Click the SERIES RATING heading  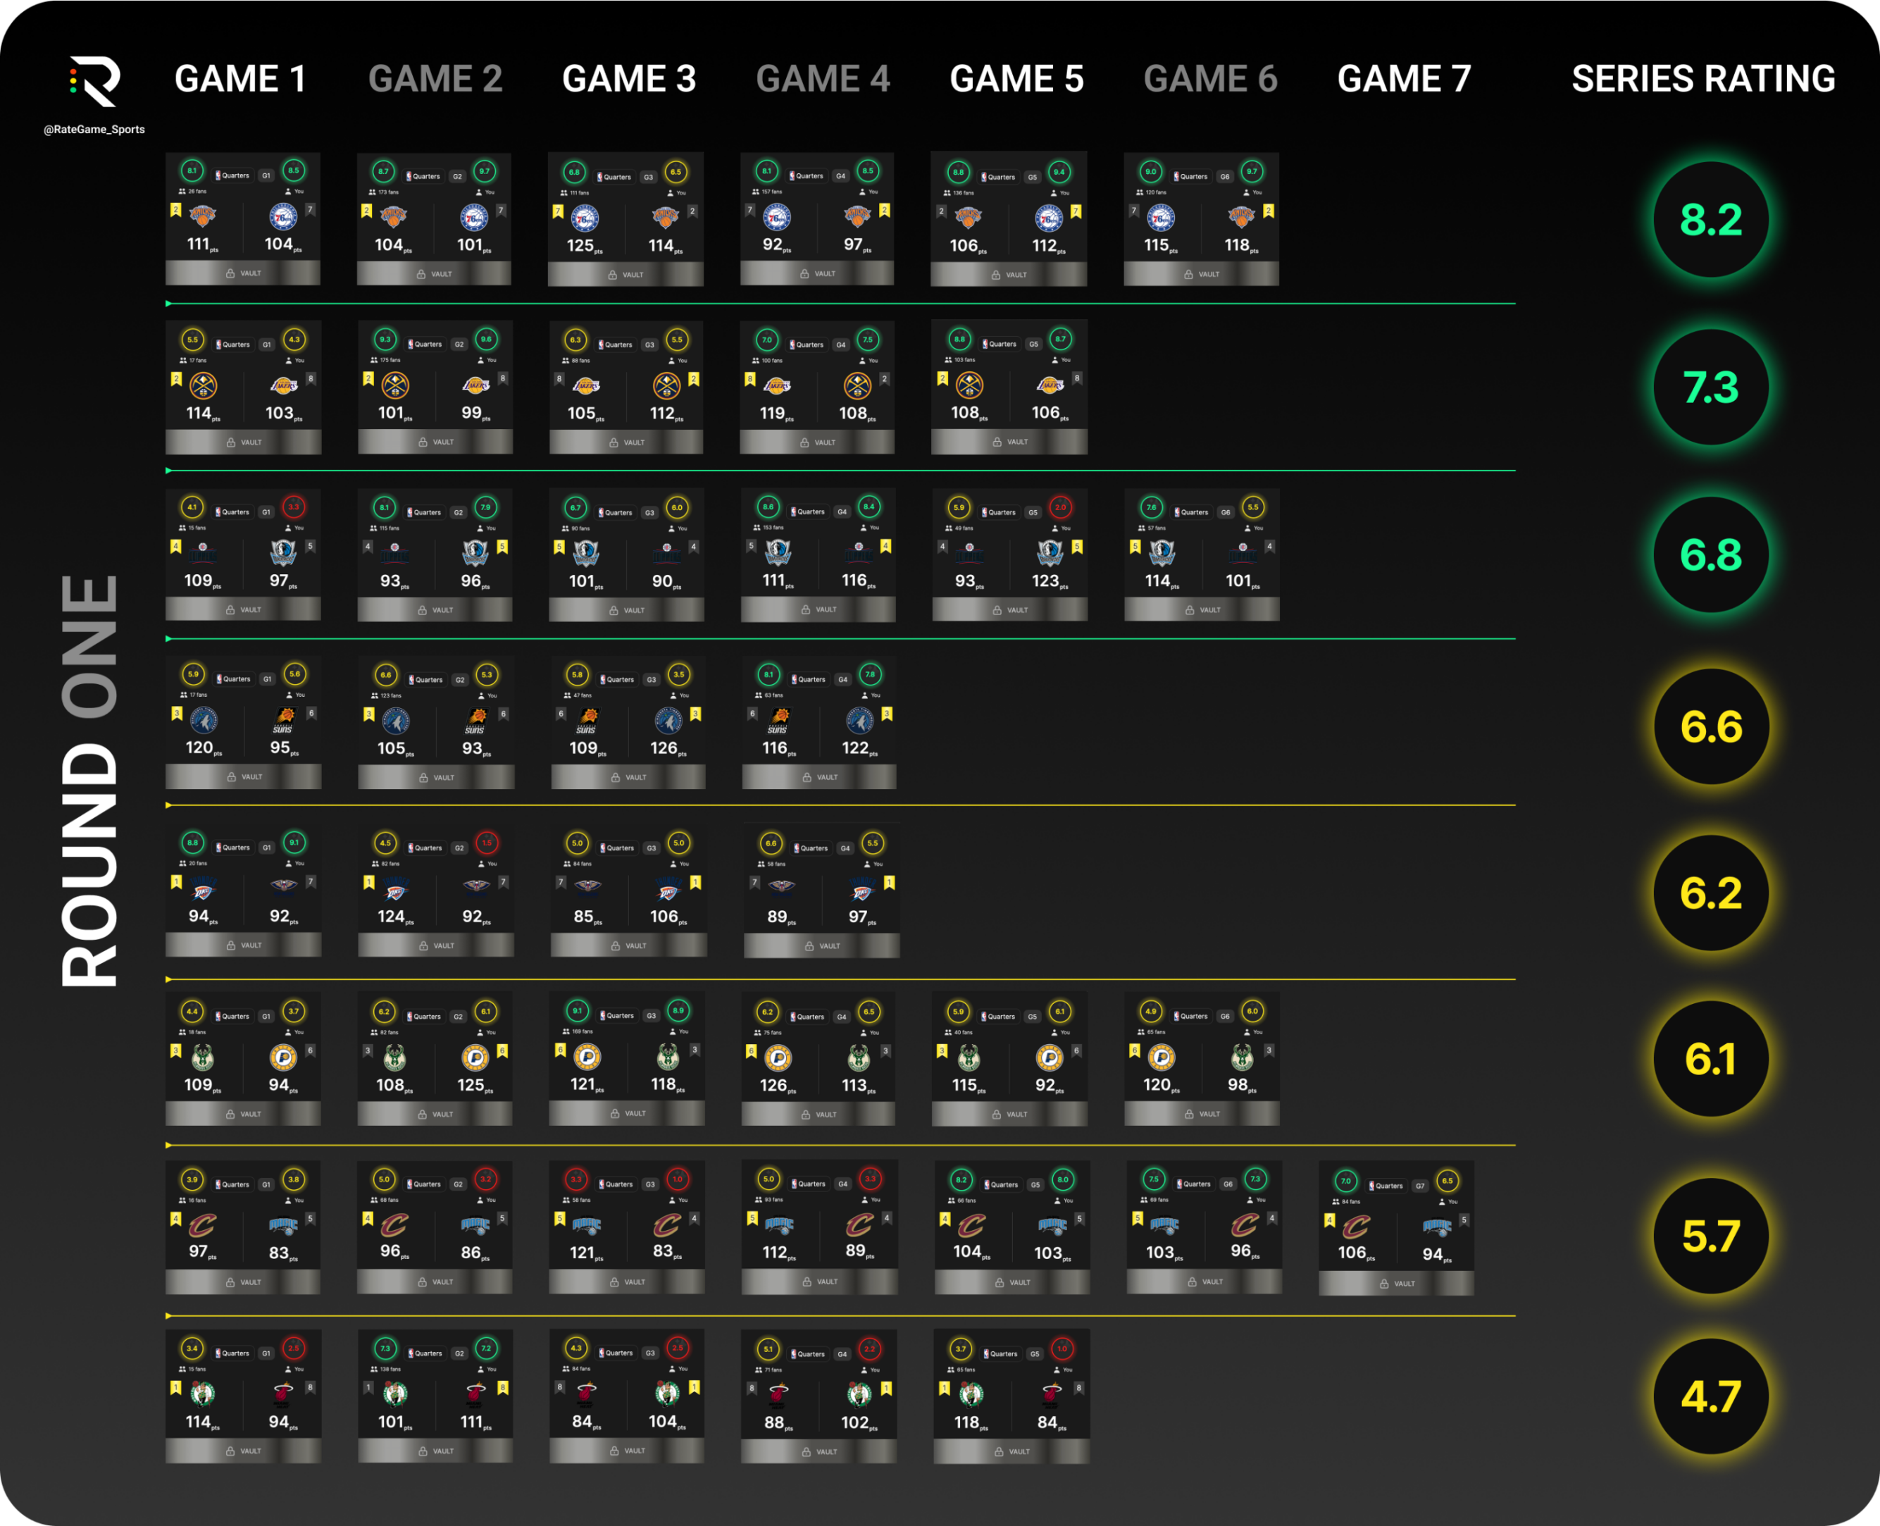pos(1703,79)
